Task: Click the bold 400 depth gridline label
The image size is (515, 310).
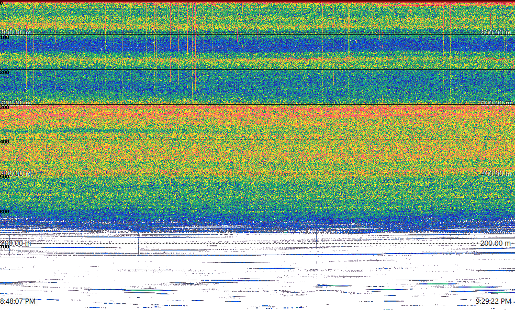Action: tap(5, 142)
